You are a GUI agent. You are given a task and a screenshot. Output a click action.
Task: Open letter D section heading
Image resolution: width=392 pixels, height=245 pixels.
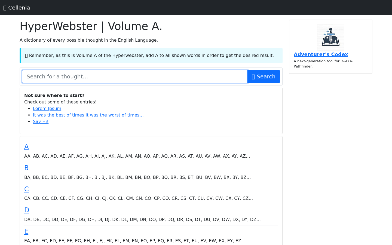pos(27,210)
